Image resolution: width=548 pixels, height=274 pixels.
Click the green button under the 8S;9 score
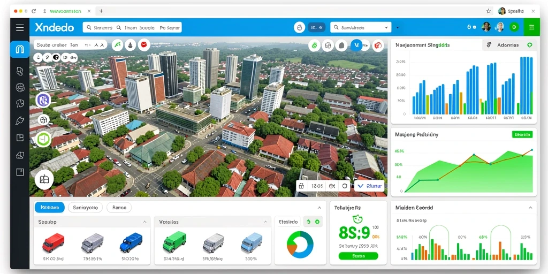tap(358, 256)
